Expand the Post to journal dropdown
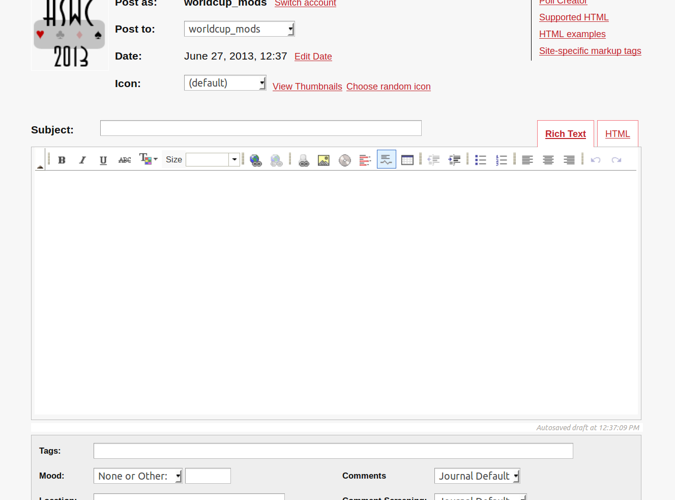The width and height of the screenshot is (675, 500). point(239,29)
